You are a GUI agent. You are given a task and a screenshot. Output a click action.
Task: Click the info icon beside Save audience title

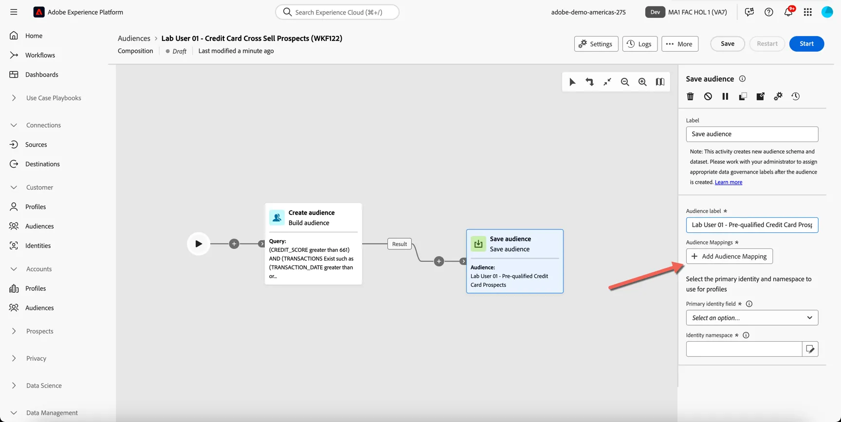742,79
